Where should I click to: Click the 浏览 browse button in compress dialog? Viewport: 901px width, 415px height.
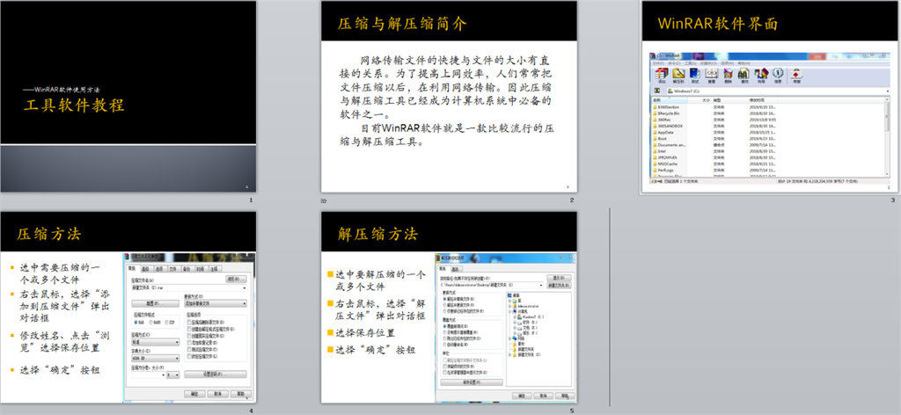(234, 280)
